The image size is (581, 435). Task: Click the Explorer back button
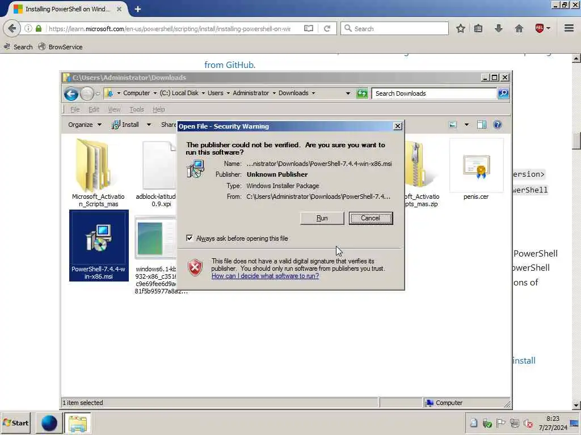coord(71,93)
